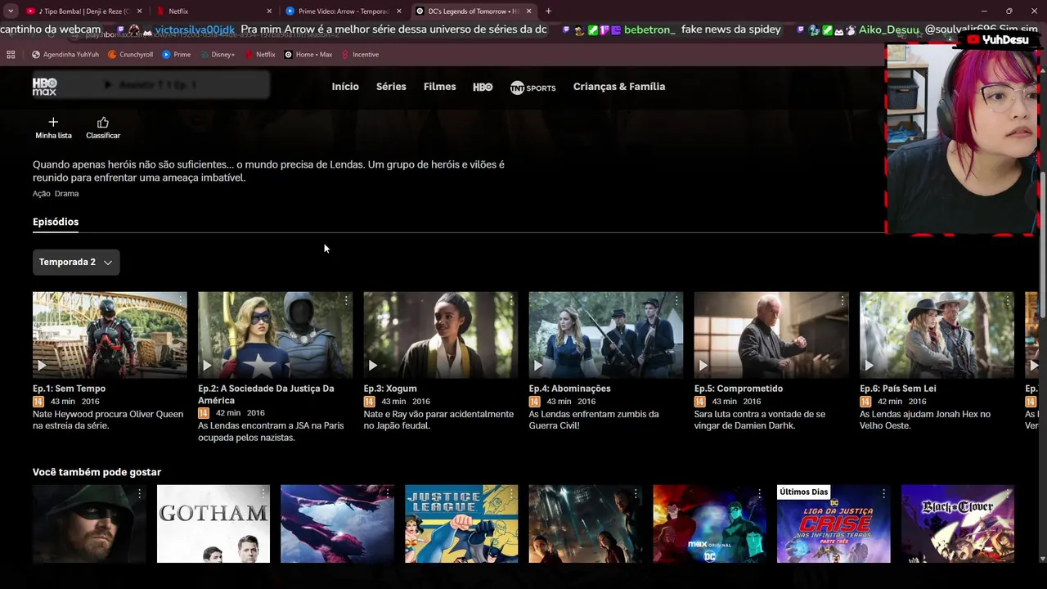The width and height of the screenshot is (1047, 589).
Task: Switch to the Netflix browser tab
Action: [214, 11]
